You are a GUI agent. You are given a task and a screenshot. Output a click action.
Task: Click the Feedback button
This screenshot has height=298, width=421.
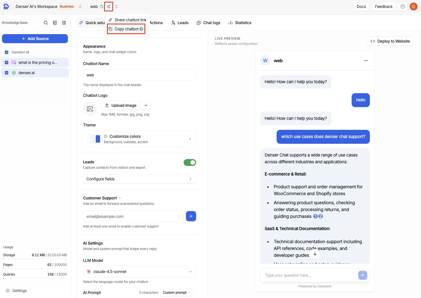click(384, 7)
